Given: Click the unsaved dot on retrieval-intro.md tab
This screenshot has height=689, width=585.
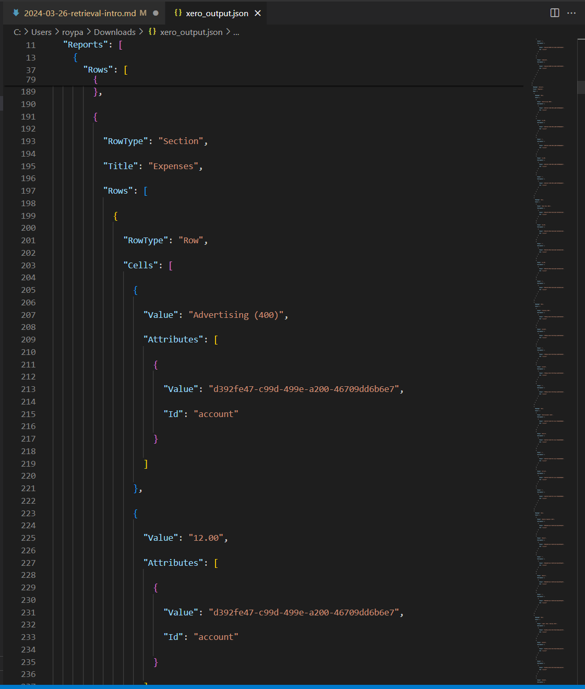Looking at the screenshot, I should 156,13.
